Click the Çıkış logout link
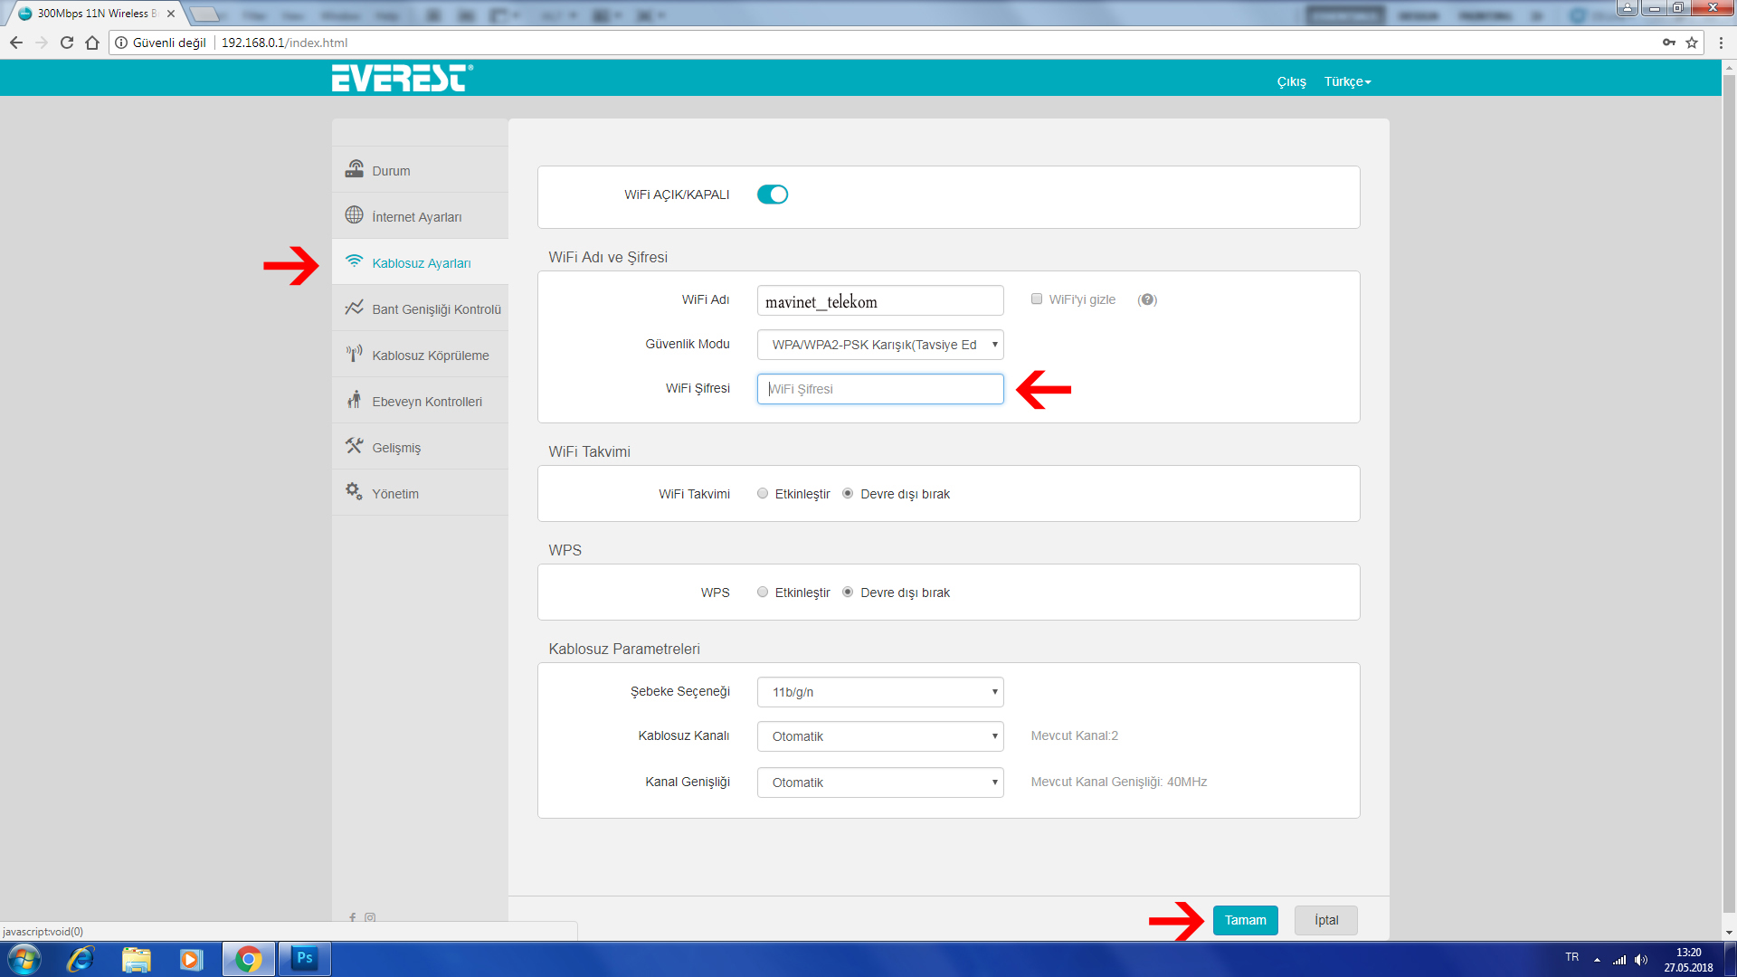This screenshot has width=1737, height=977. [x=1291, y=81]
